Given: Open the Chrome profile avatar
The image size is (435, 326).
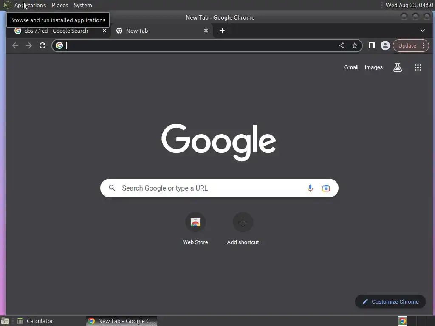Looking at the screenshot, I should click(x=385, y=45).
